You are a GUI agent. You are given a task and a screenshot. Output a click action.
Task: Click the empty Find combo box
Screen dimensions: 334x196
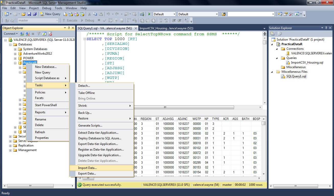[251, 14]
